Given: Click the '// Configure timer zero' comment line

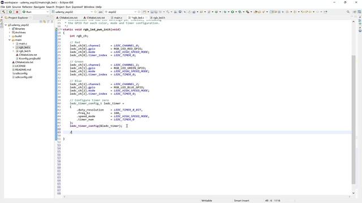Looking at the screenshot, I should pyautogui.click(x=89, y=100).
